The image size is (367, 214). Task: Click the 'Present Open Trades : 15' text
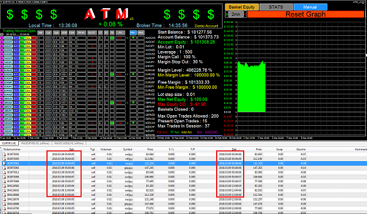pyautogui.click(x=183, y=121)
